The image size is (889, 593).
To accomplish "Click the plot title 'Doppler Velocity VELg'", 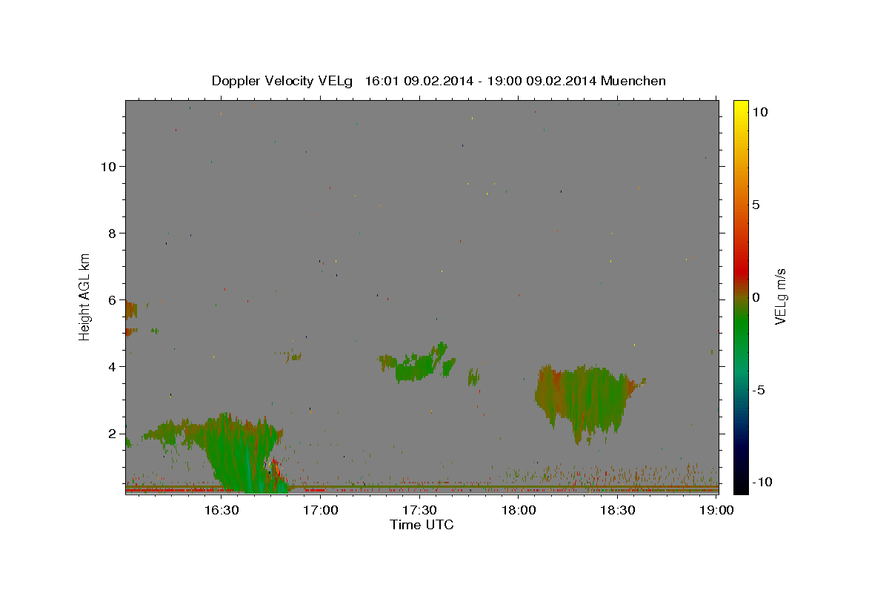I will (x=283, y=81).
